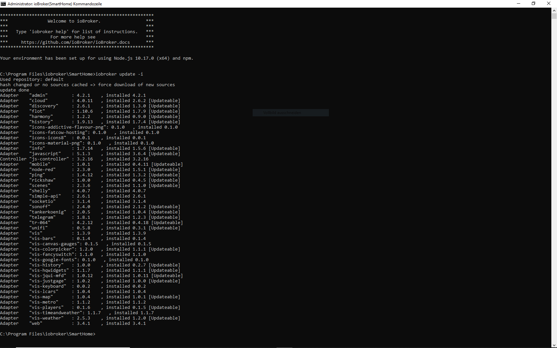
Task: Open the command prompt window system icon
Action: pyautogui.click(x=3, y=4)
